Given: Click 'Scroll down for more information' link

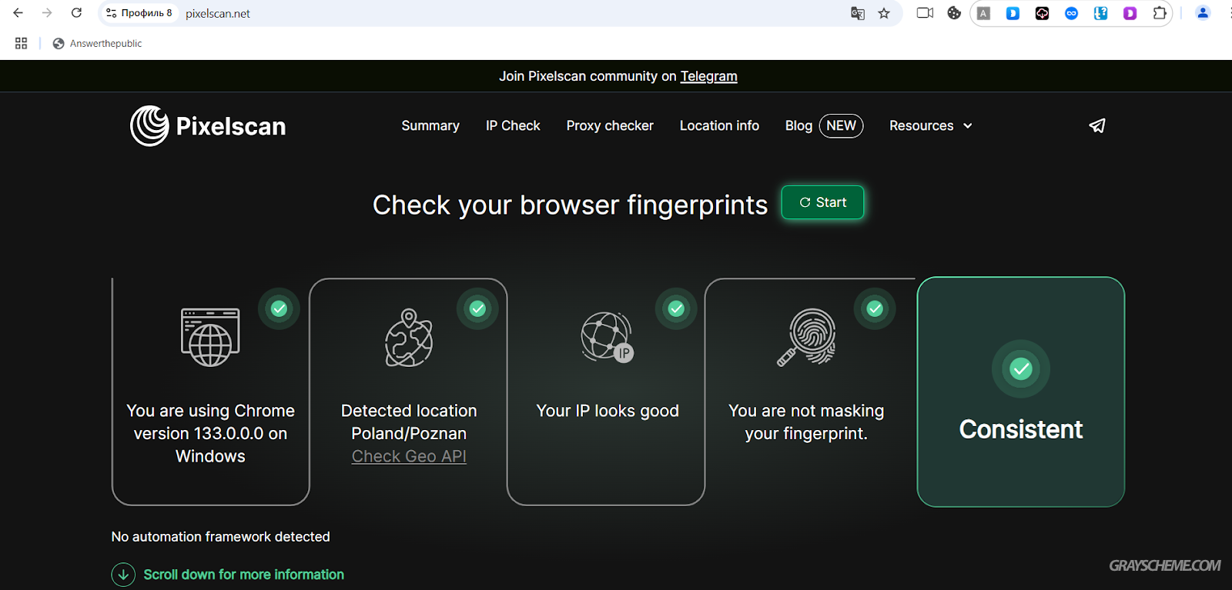Looking at the screenshot, I should [x=243, y=575].
